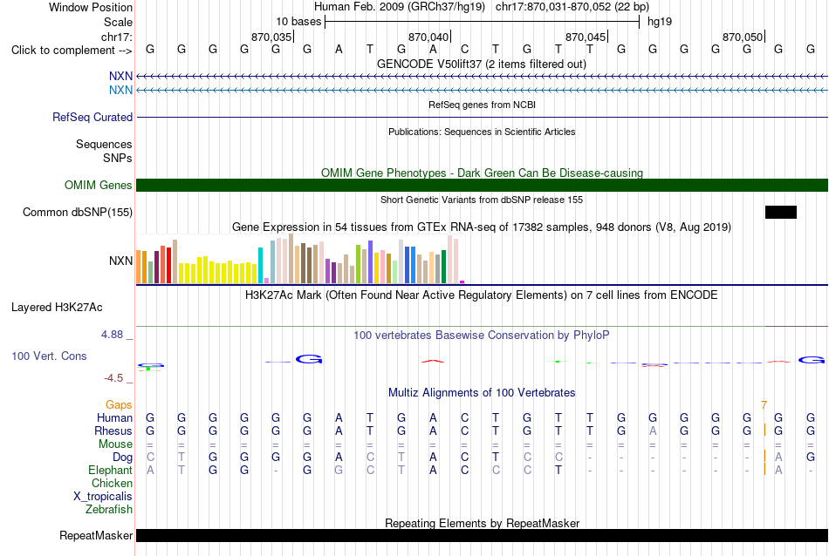829x556 pixels.
Task: Click the Rhesus alignment row label
Action: [x=113, y=431]
